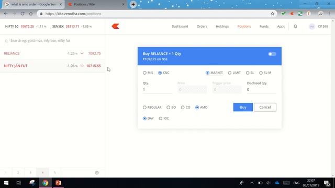Select the BO bracket order variety
Image resolution: width=335 pixels, height=188 pixels.
tap(171, 107)
